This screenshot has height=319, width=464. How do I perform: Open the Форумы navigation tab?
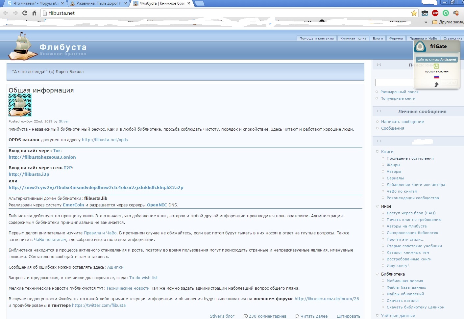396,38
